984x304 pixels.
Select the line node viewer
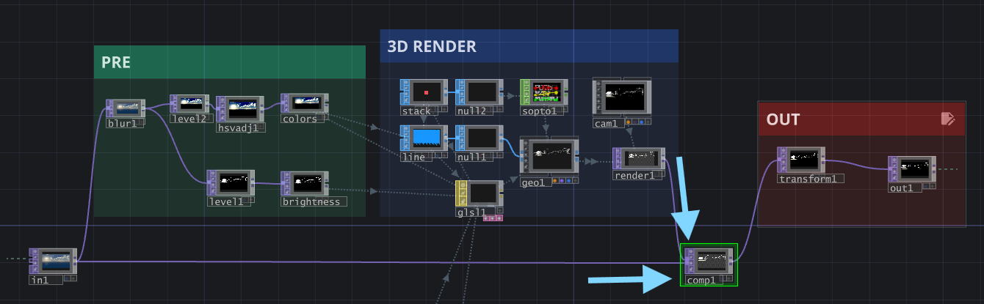pyautogui.click(x=426, y=138)
